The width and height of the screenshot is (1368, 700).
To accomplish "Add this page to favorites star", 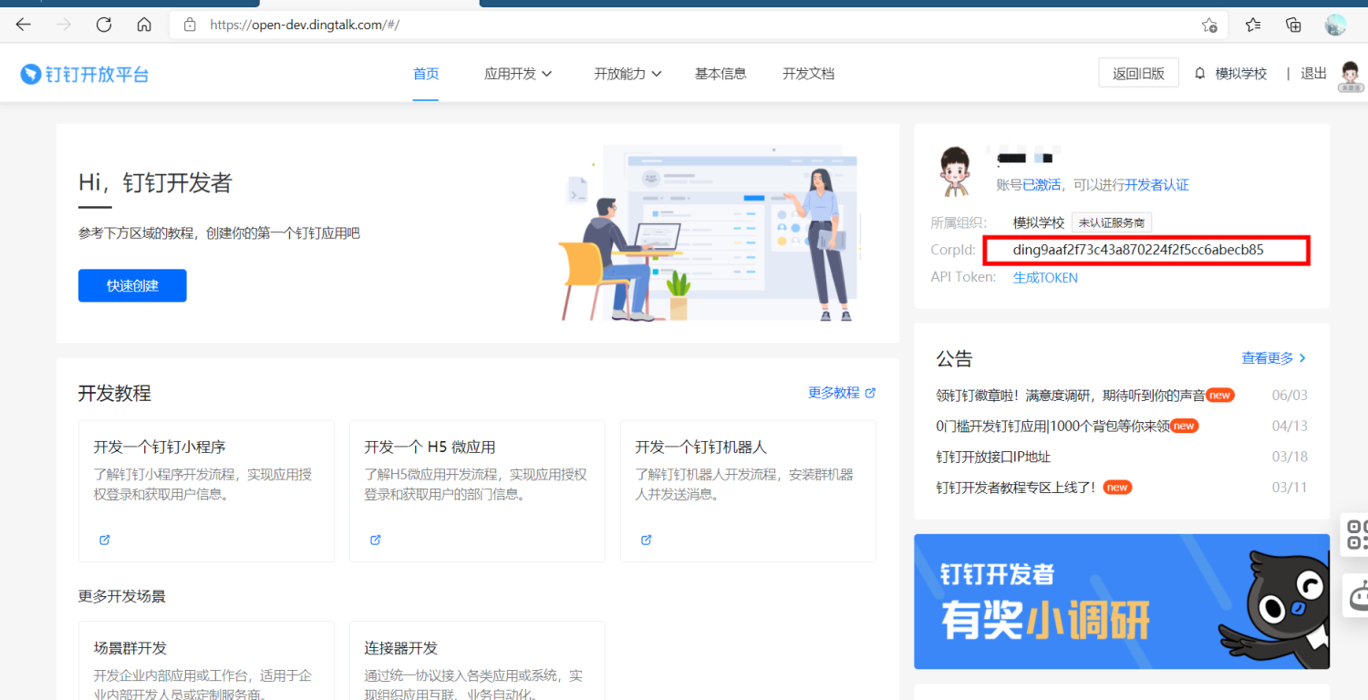I will click(x=1209, y=25).
